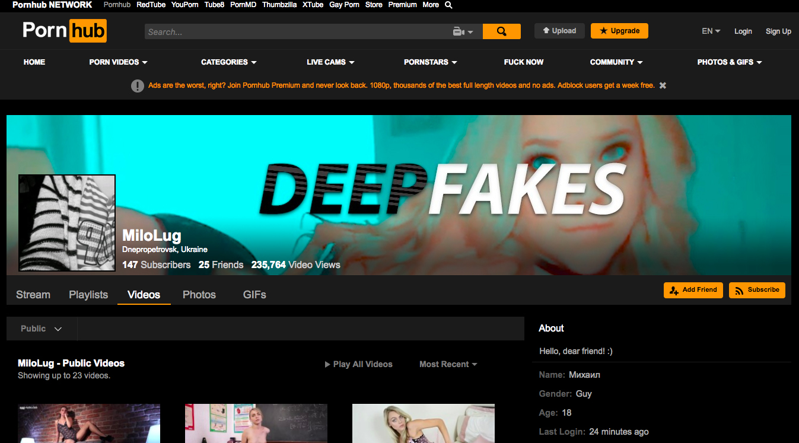Click the About heading
Viewport: 799px width, 443px height.
pos(551,329)
